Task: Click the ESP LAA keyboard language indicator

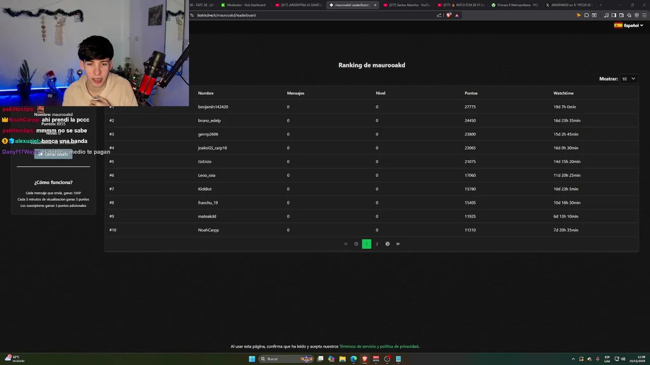Action: coord(607,359)
